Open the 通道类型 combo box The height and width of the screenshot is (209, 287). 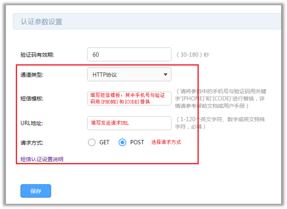tap(129, 74)
